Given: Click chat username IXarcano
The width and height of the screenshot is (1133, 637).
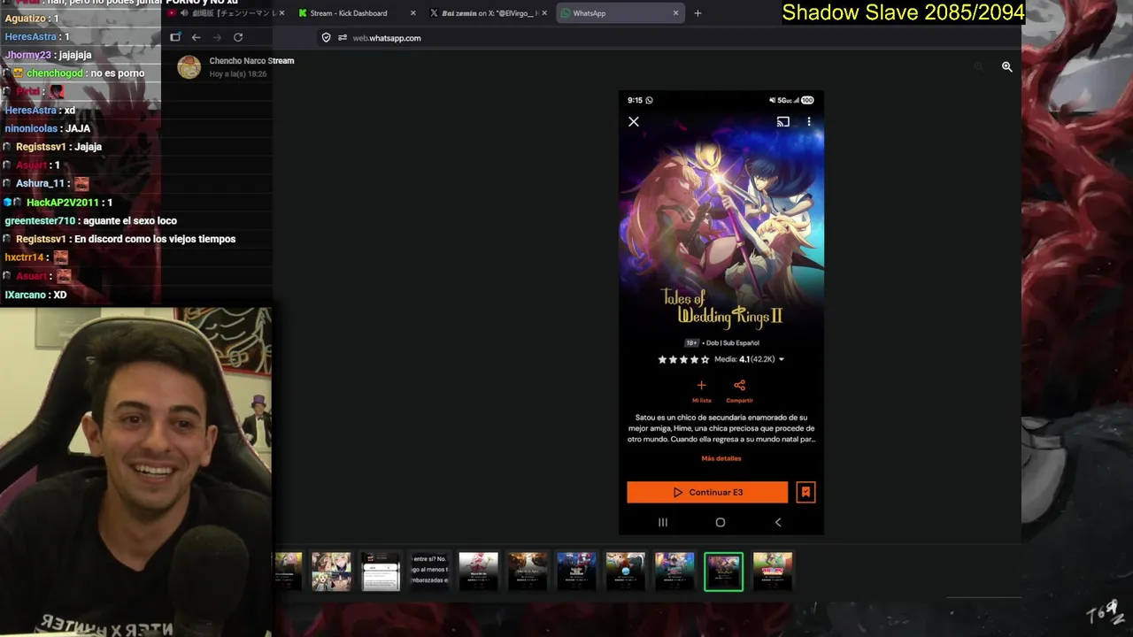Looking at the screenshot, I should point(25,295).
